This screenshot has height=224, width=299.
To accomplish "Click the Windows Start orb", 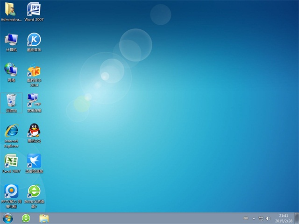I will [x=8, y=218].
